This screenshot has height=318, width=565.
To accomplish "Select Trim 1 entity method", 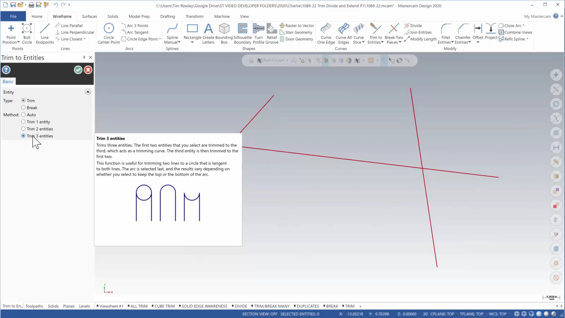I will point(24,122).
